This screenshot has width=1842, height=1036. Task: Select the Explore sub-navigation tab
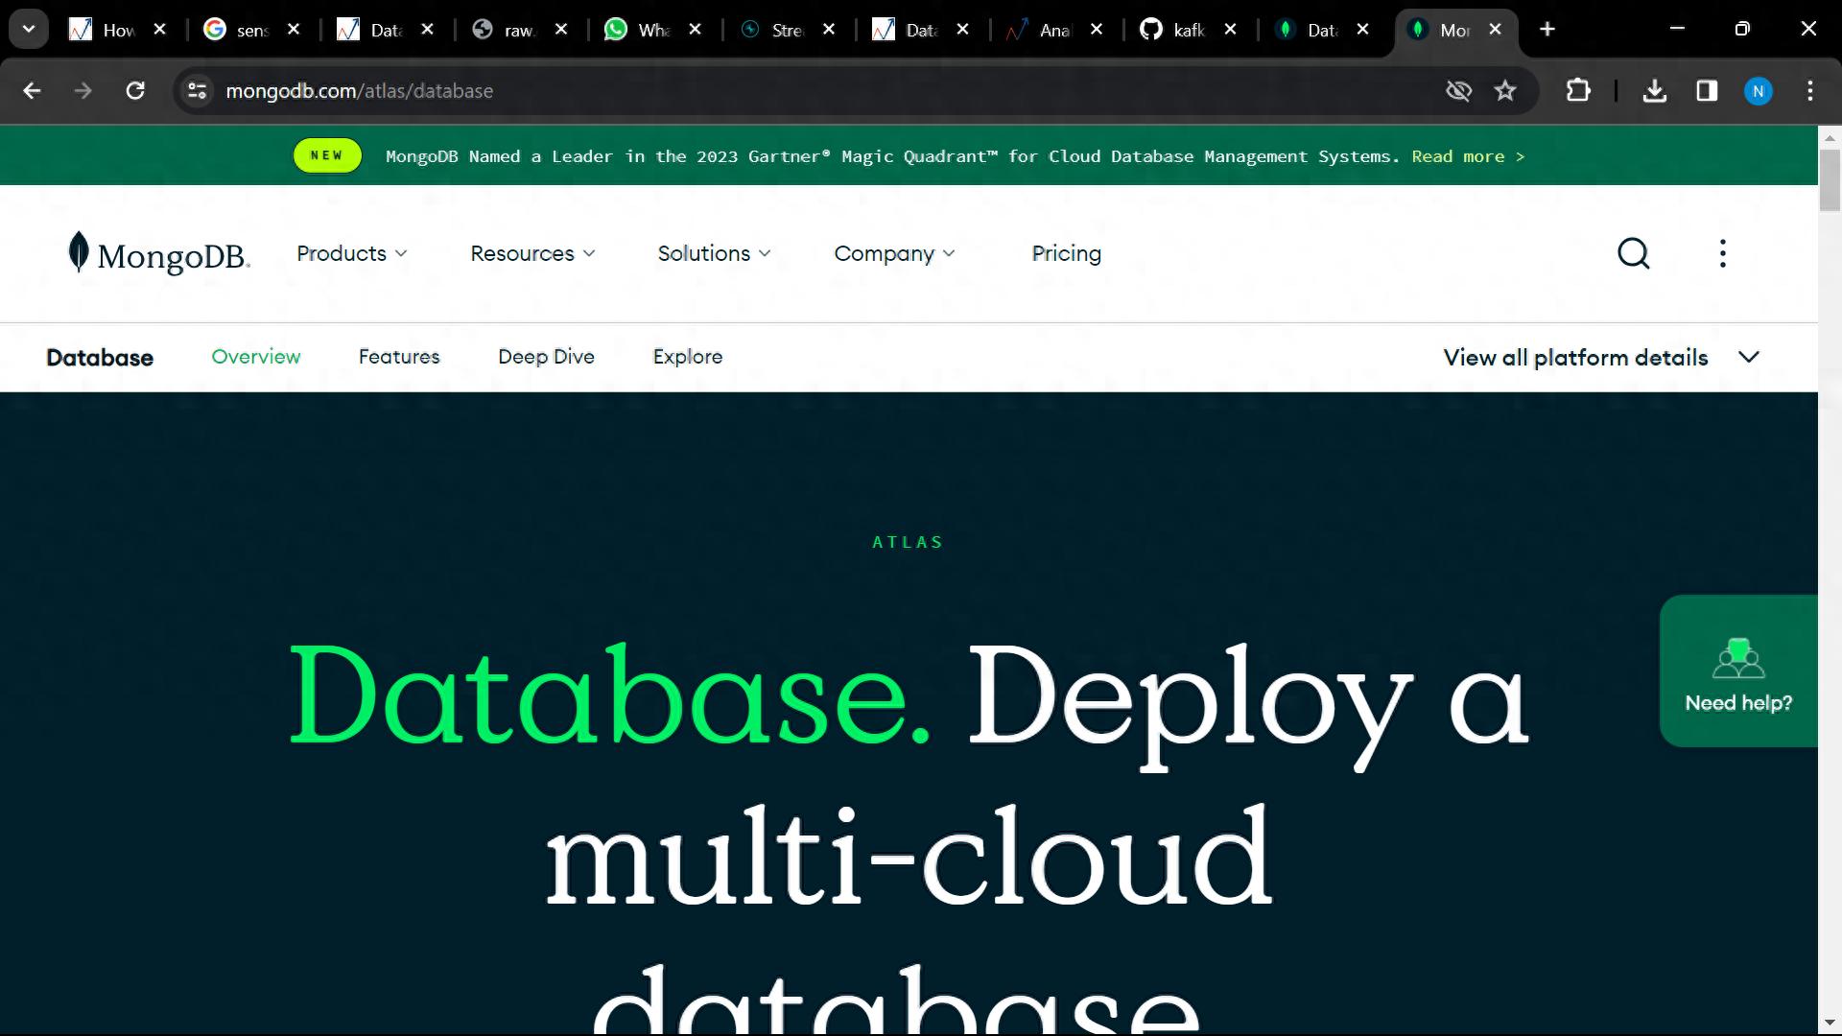[x=688, y=357]
